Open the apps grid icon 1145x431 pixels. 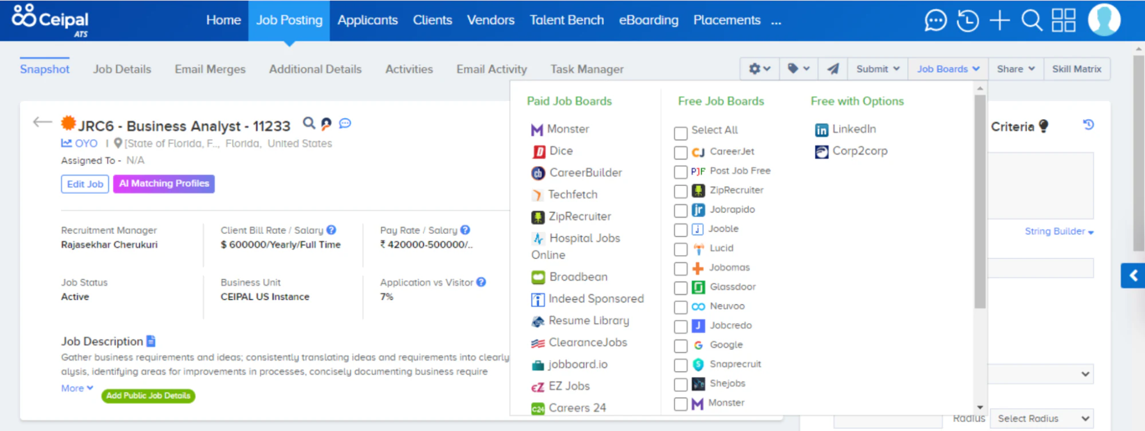(x=1064, y=21)
